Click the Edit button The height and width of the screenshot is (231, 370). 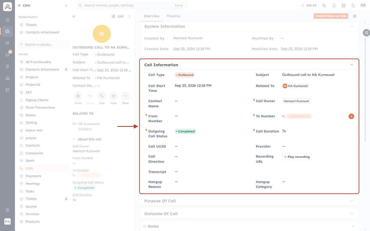coord(118,16)
